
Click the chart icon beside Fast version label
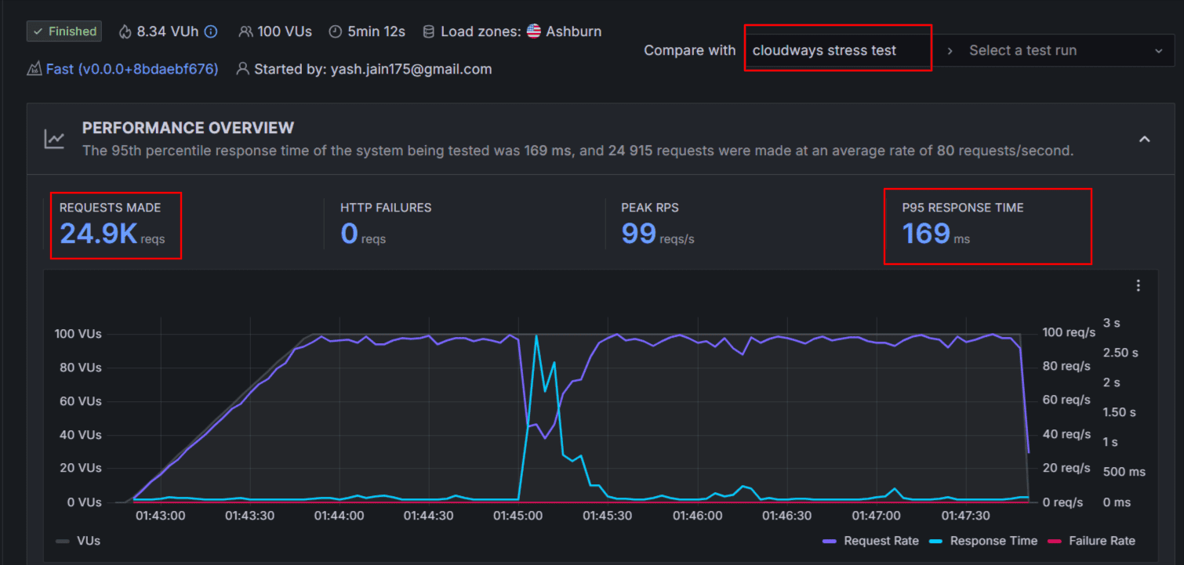(35, 68)
